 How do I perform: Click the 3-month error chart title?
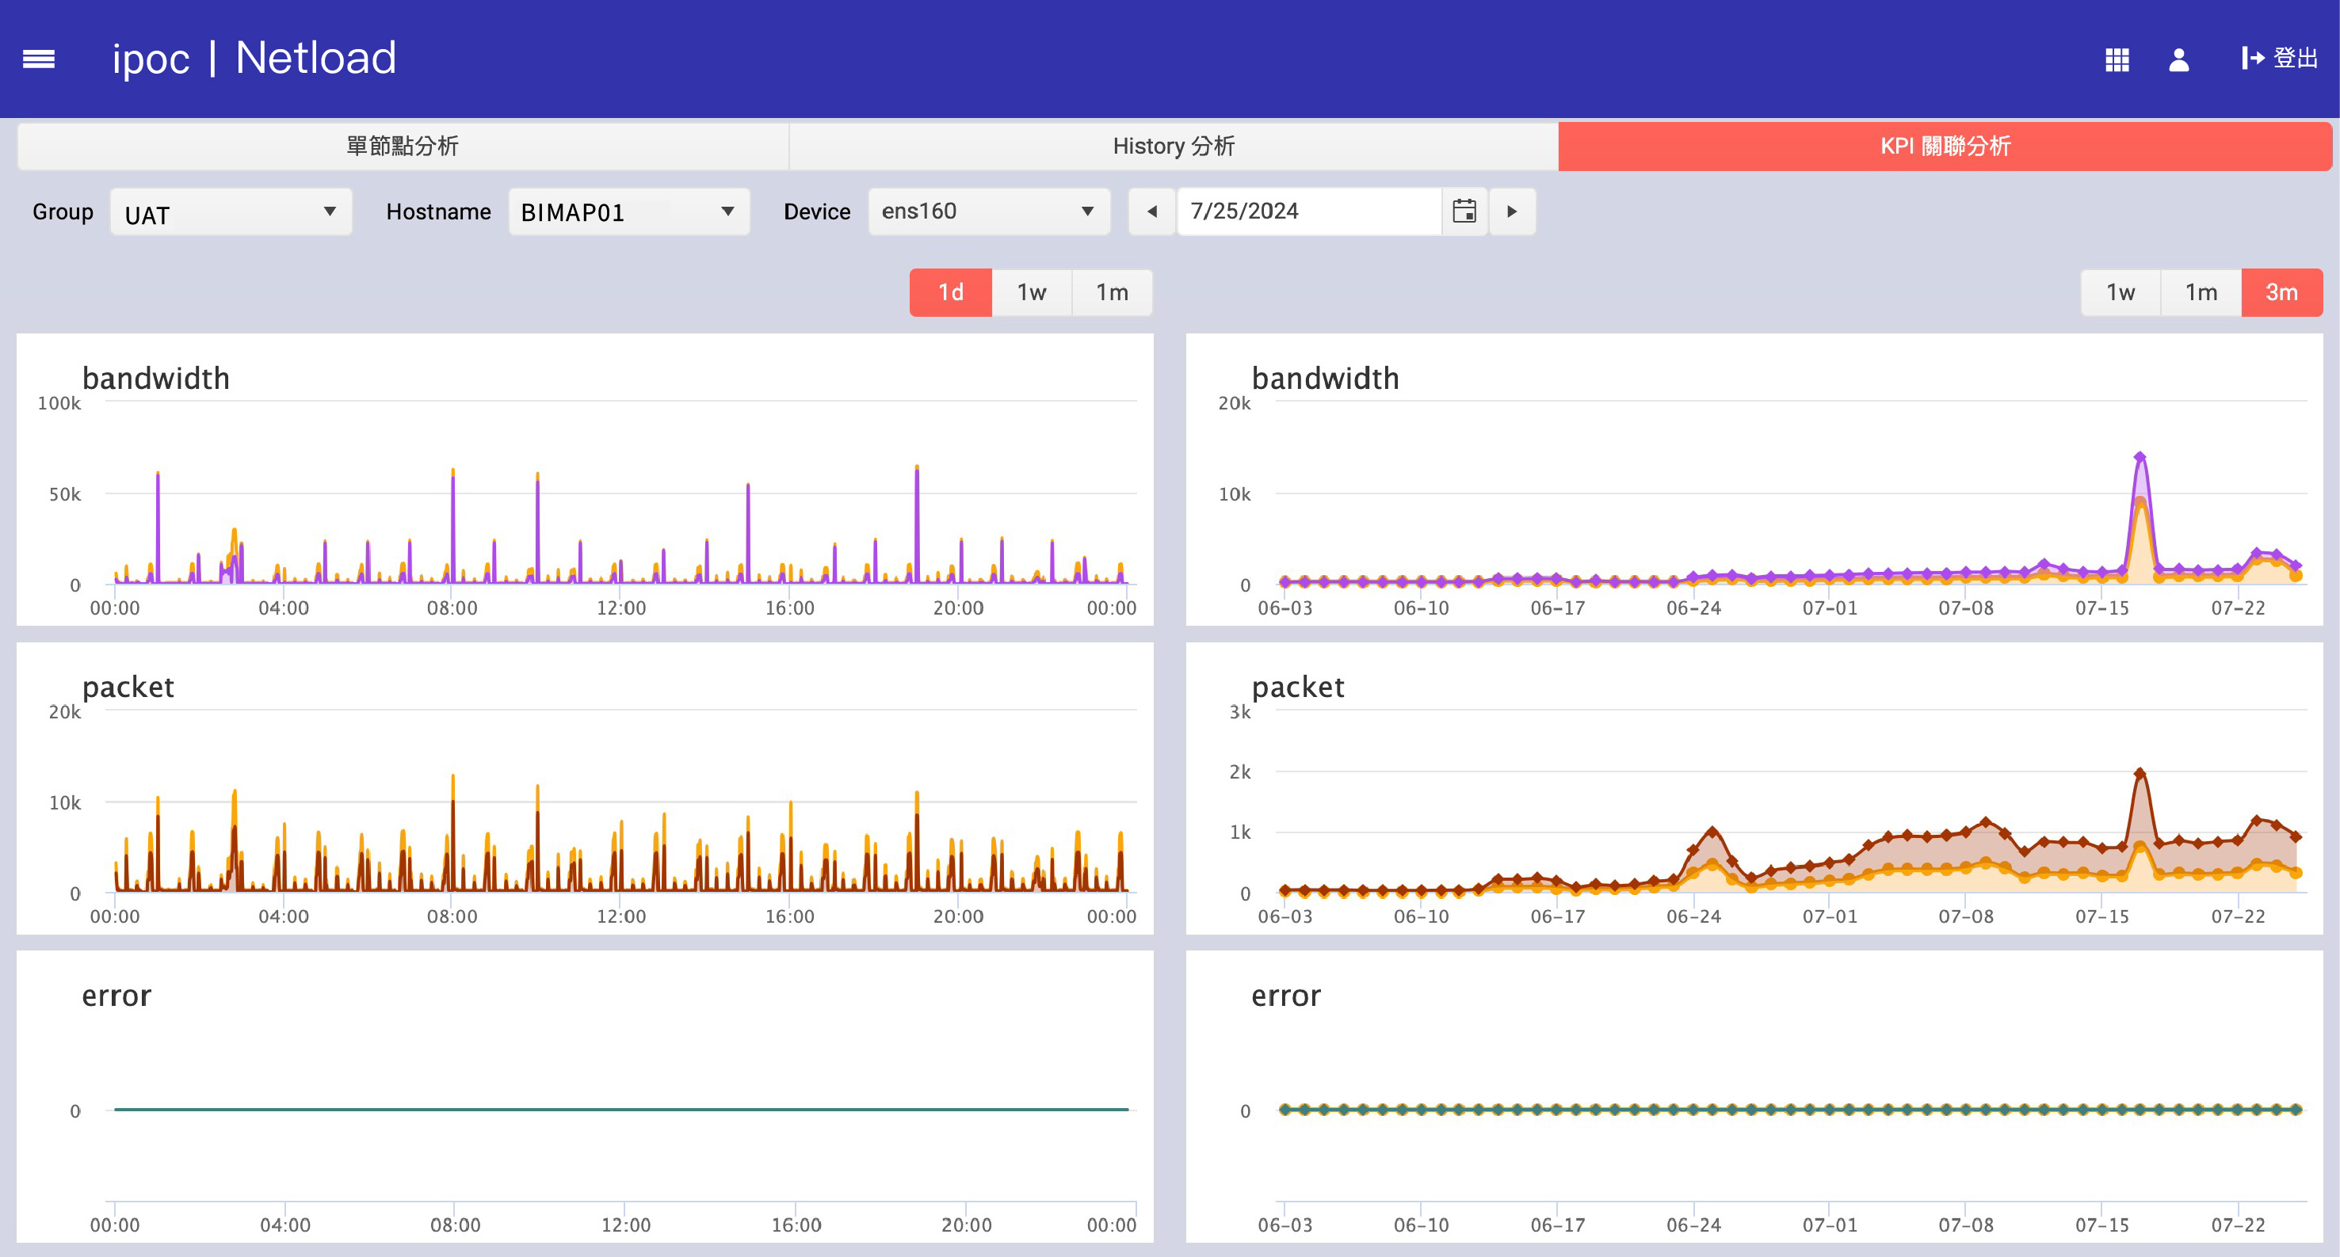coord(1286,996)
